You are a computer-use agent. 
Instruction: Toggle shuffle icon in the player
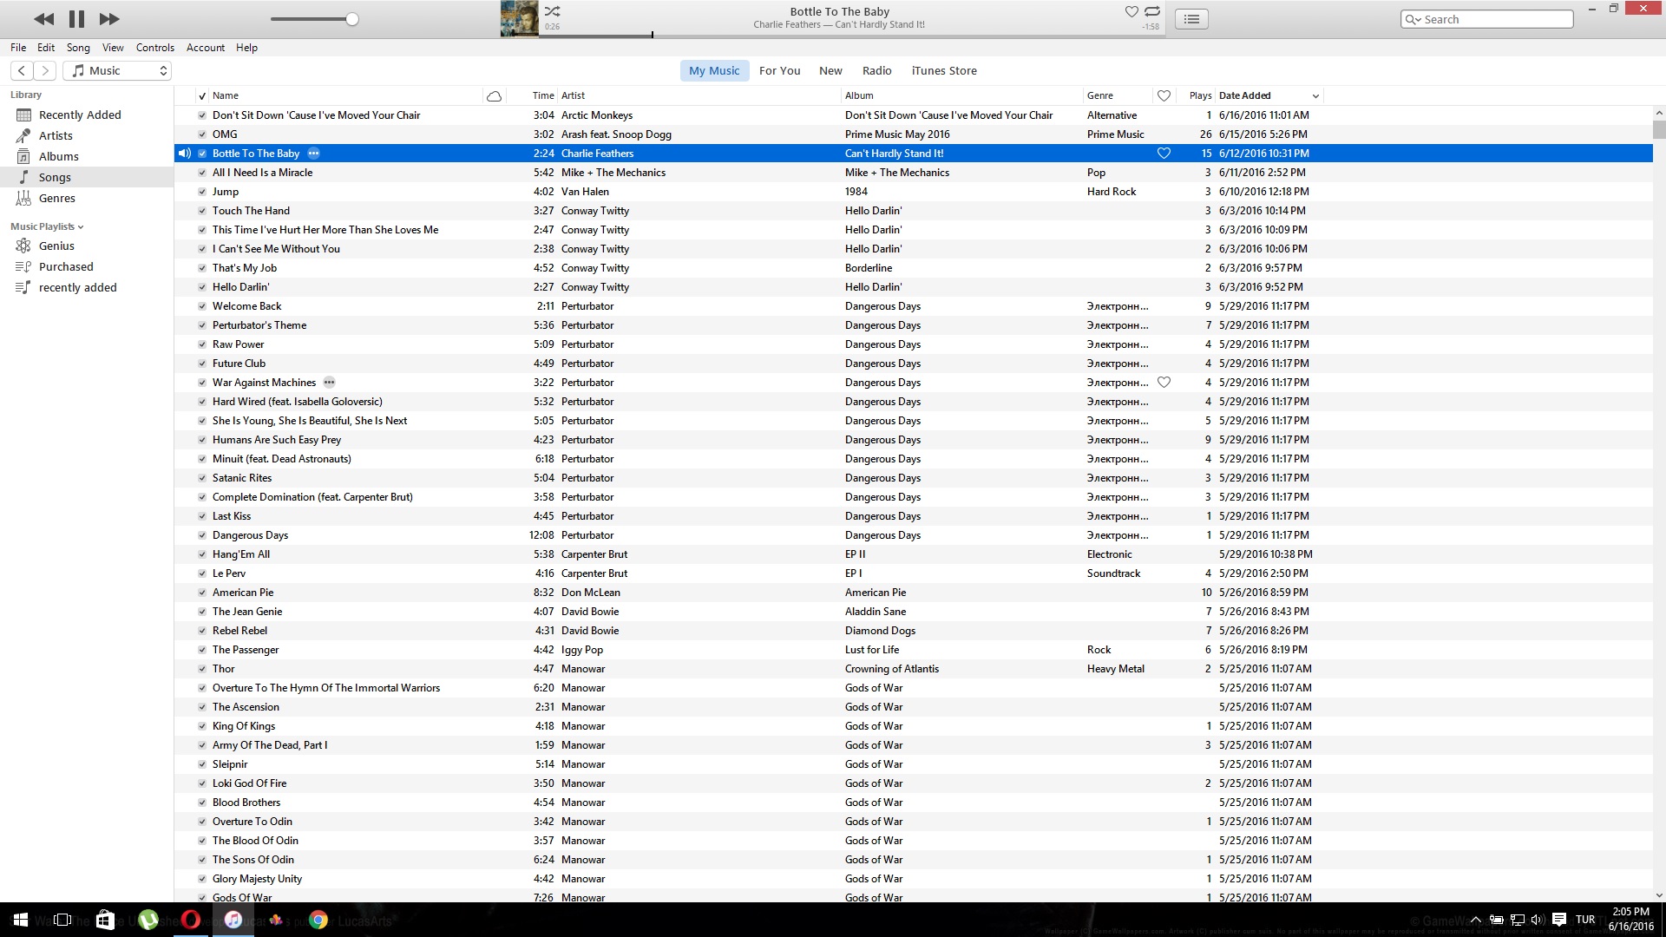coord(552,11)
